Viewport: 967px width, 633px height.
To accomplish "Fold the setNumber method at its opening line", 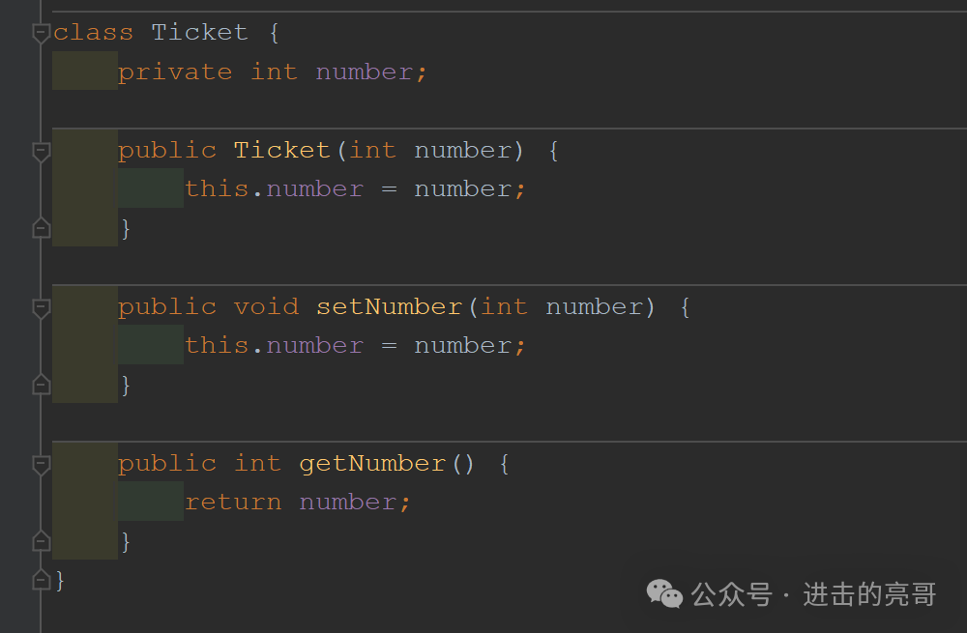I will point(41,307).
